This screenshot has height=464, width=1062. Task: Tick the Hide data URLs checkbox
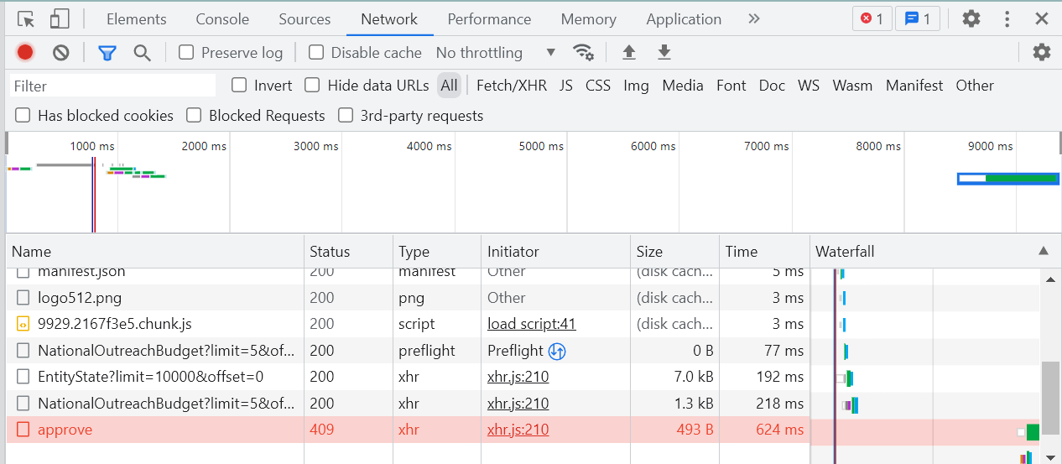(x=313, y=85)
